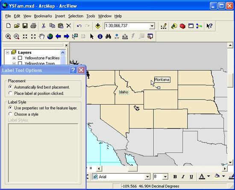Toggle underline text formatting
This screenshot has width=235, height=190.
(191, 177)
